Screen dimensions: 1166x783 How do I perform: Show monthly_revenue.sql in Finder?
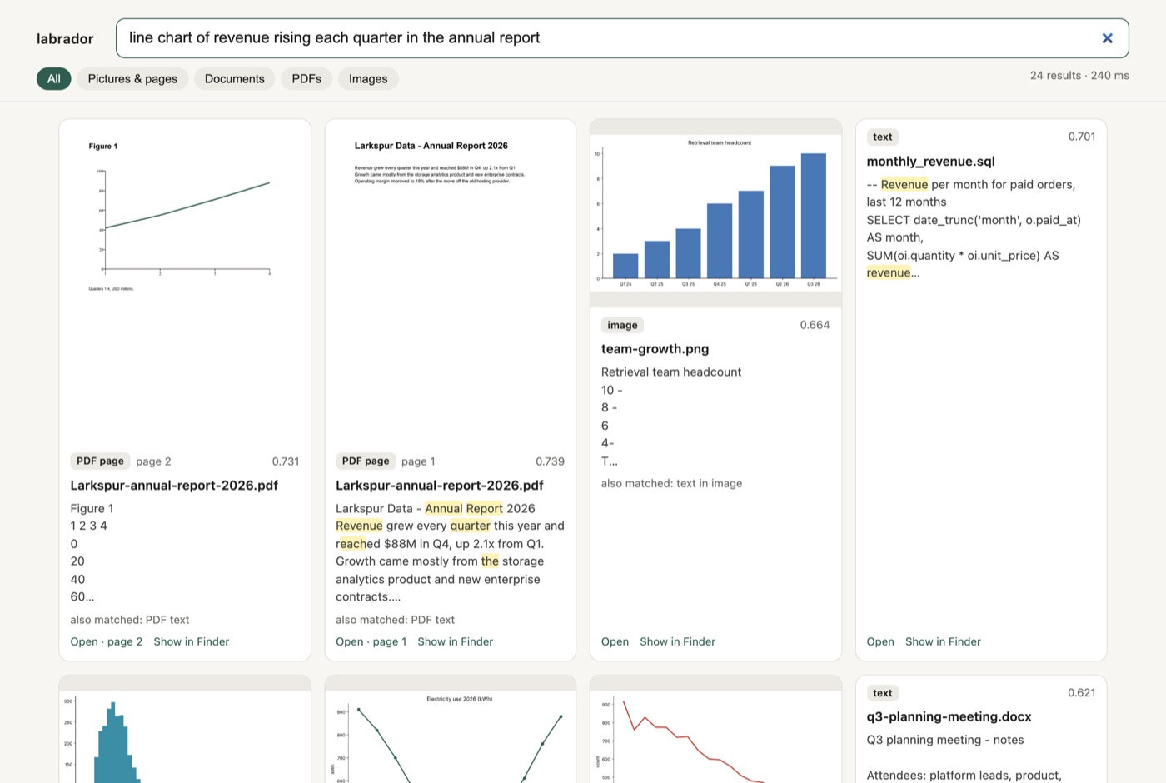coord(943,641)
